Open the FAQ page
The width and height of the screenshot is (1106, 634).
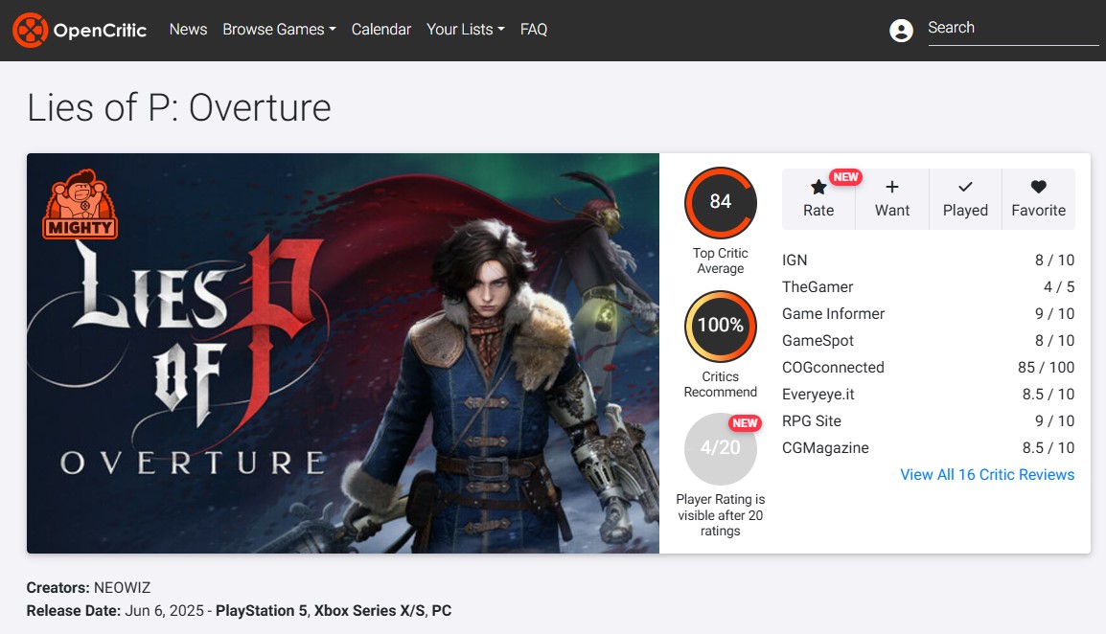(534, 30)
